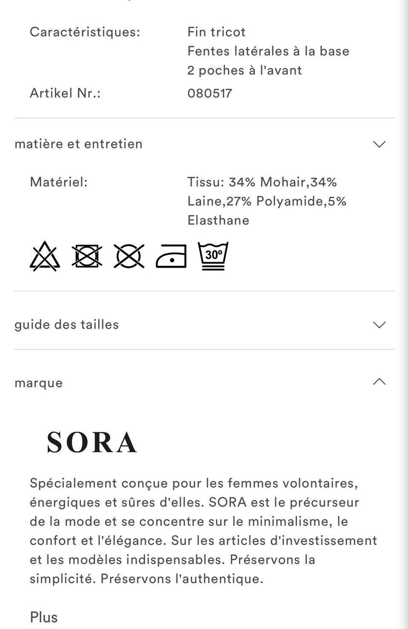Click article number 080517
Viewport: 409px width, 629px height.
click(210, 93)
